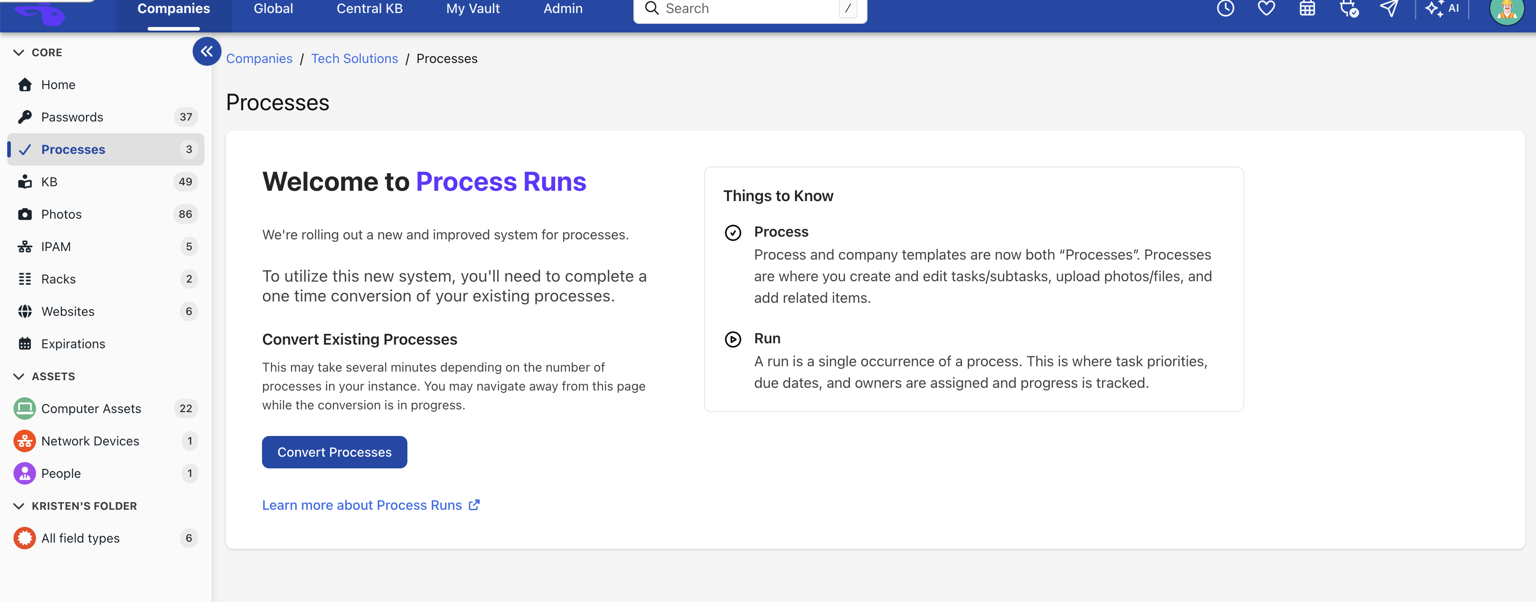
Task: Open Passwords in sidebar
Action: [105, 117]
